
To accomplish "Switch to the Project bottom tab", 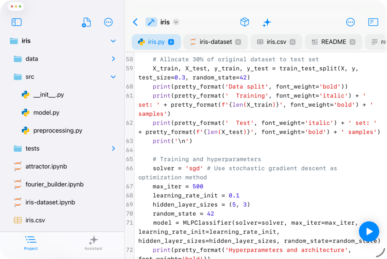I will click(31, 243).
